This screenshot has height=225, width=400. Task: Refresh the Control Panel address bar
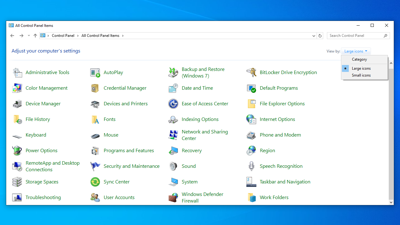tap(320, 36)
